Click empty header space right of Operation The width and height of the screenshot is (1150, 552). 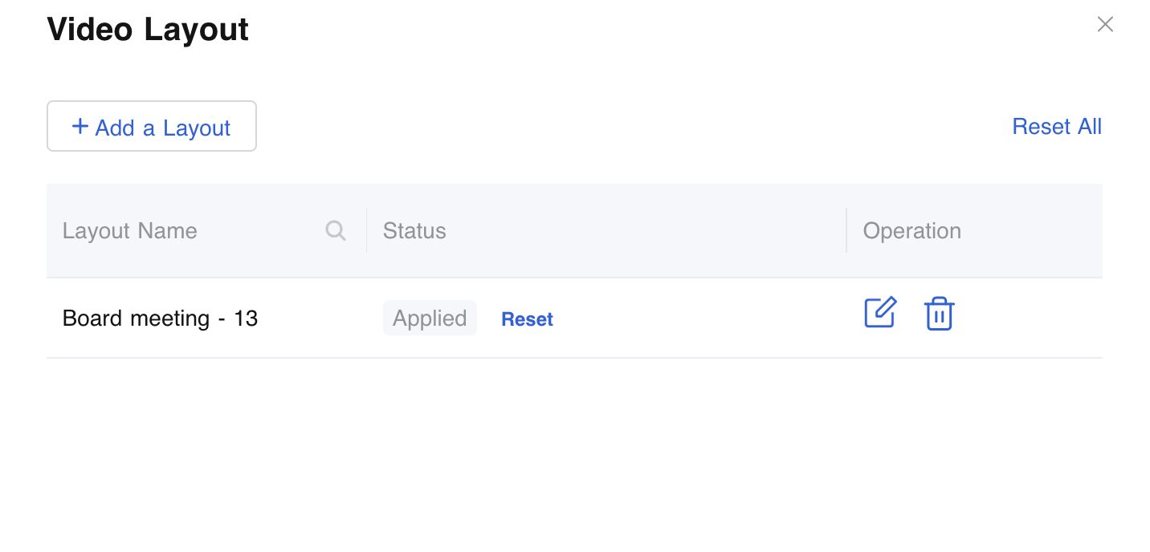(1036, 231)
